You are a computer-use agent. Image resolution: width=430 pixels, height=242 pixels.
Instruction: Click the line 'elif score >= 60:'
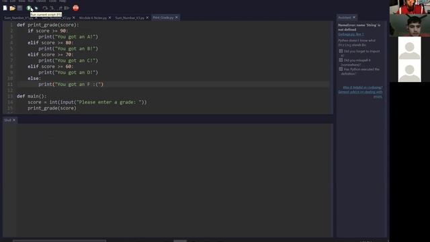pos(50,67)
